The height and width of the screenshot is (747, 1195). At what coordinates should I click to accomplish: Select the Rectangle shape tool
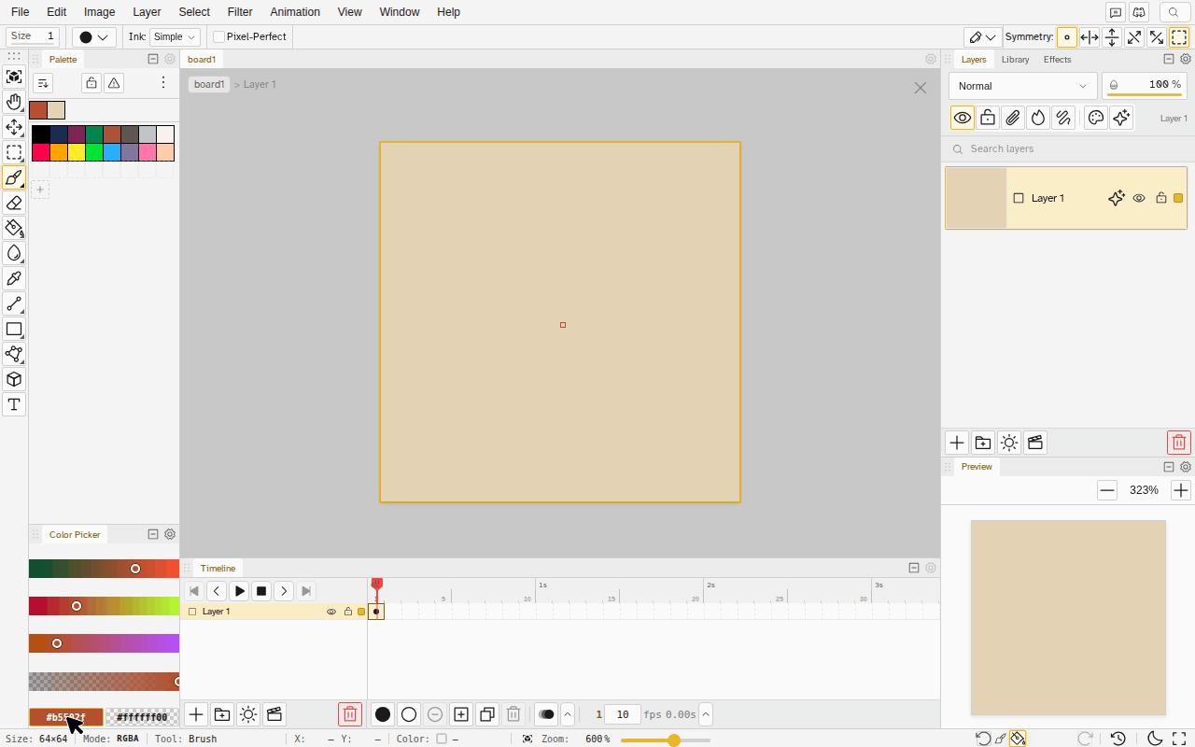point(14,329)
